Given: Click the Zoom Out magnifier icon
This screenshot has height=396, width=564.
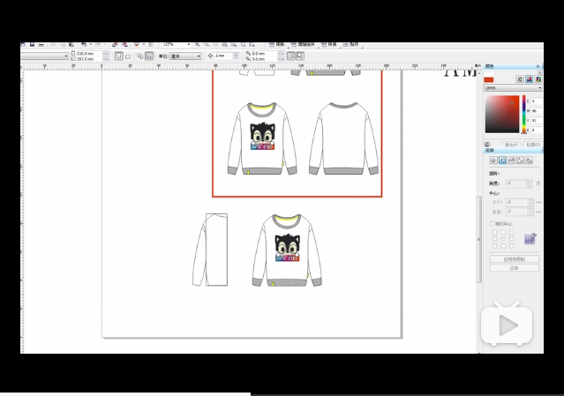Looking at the screenshot, I should coord(207,45).
